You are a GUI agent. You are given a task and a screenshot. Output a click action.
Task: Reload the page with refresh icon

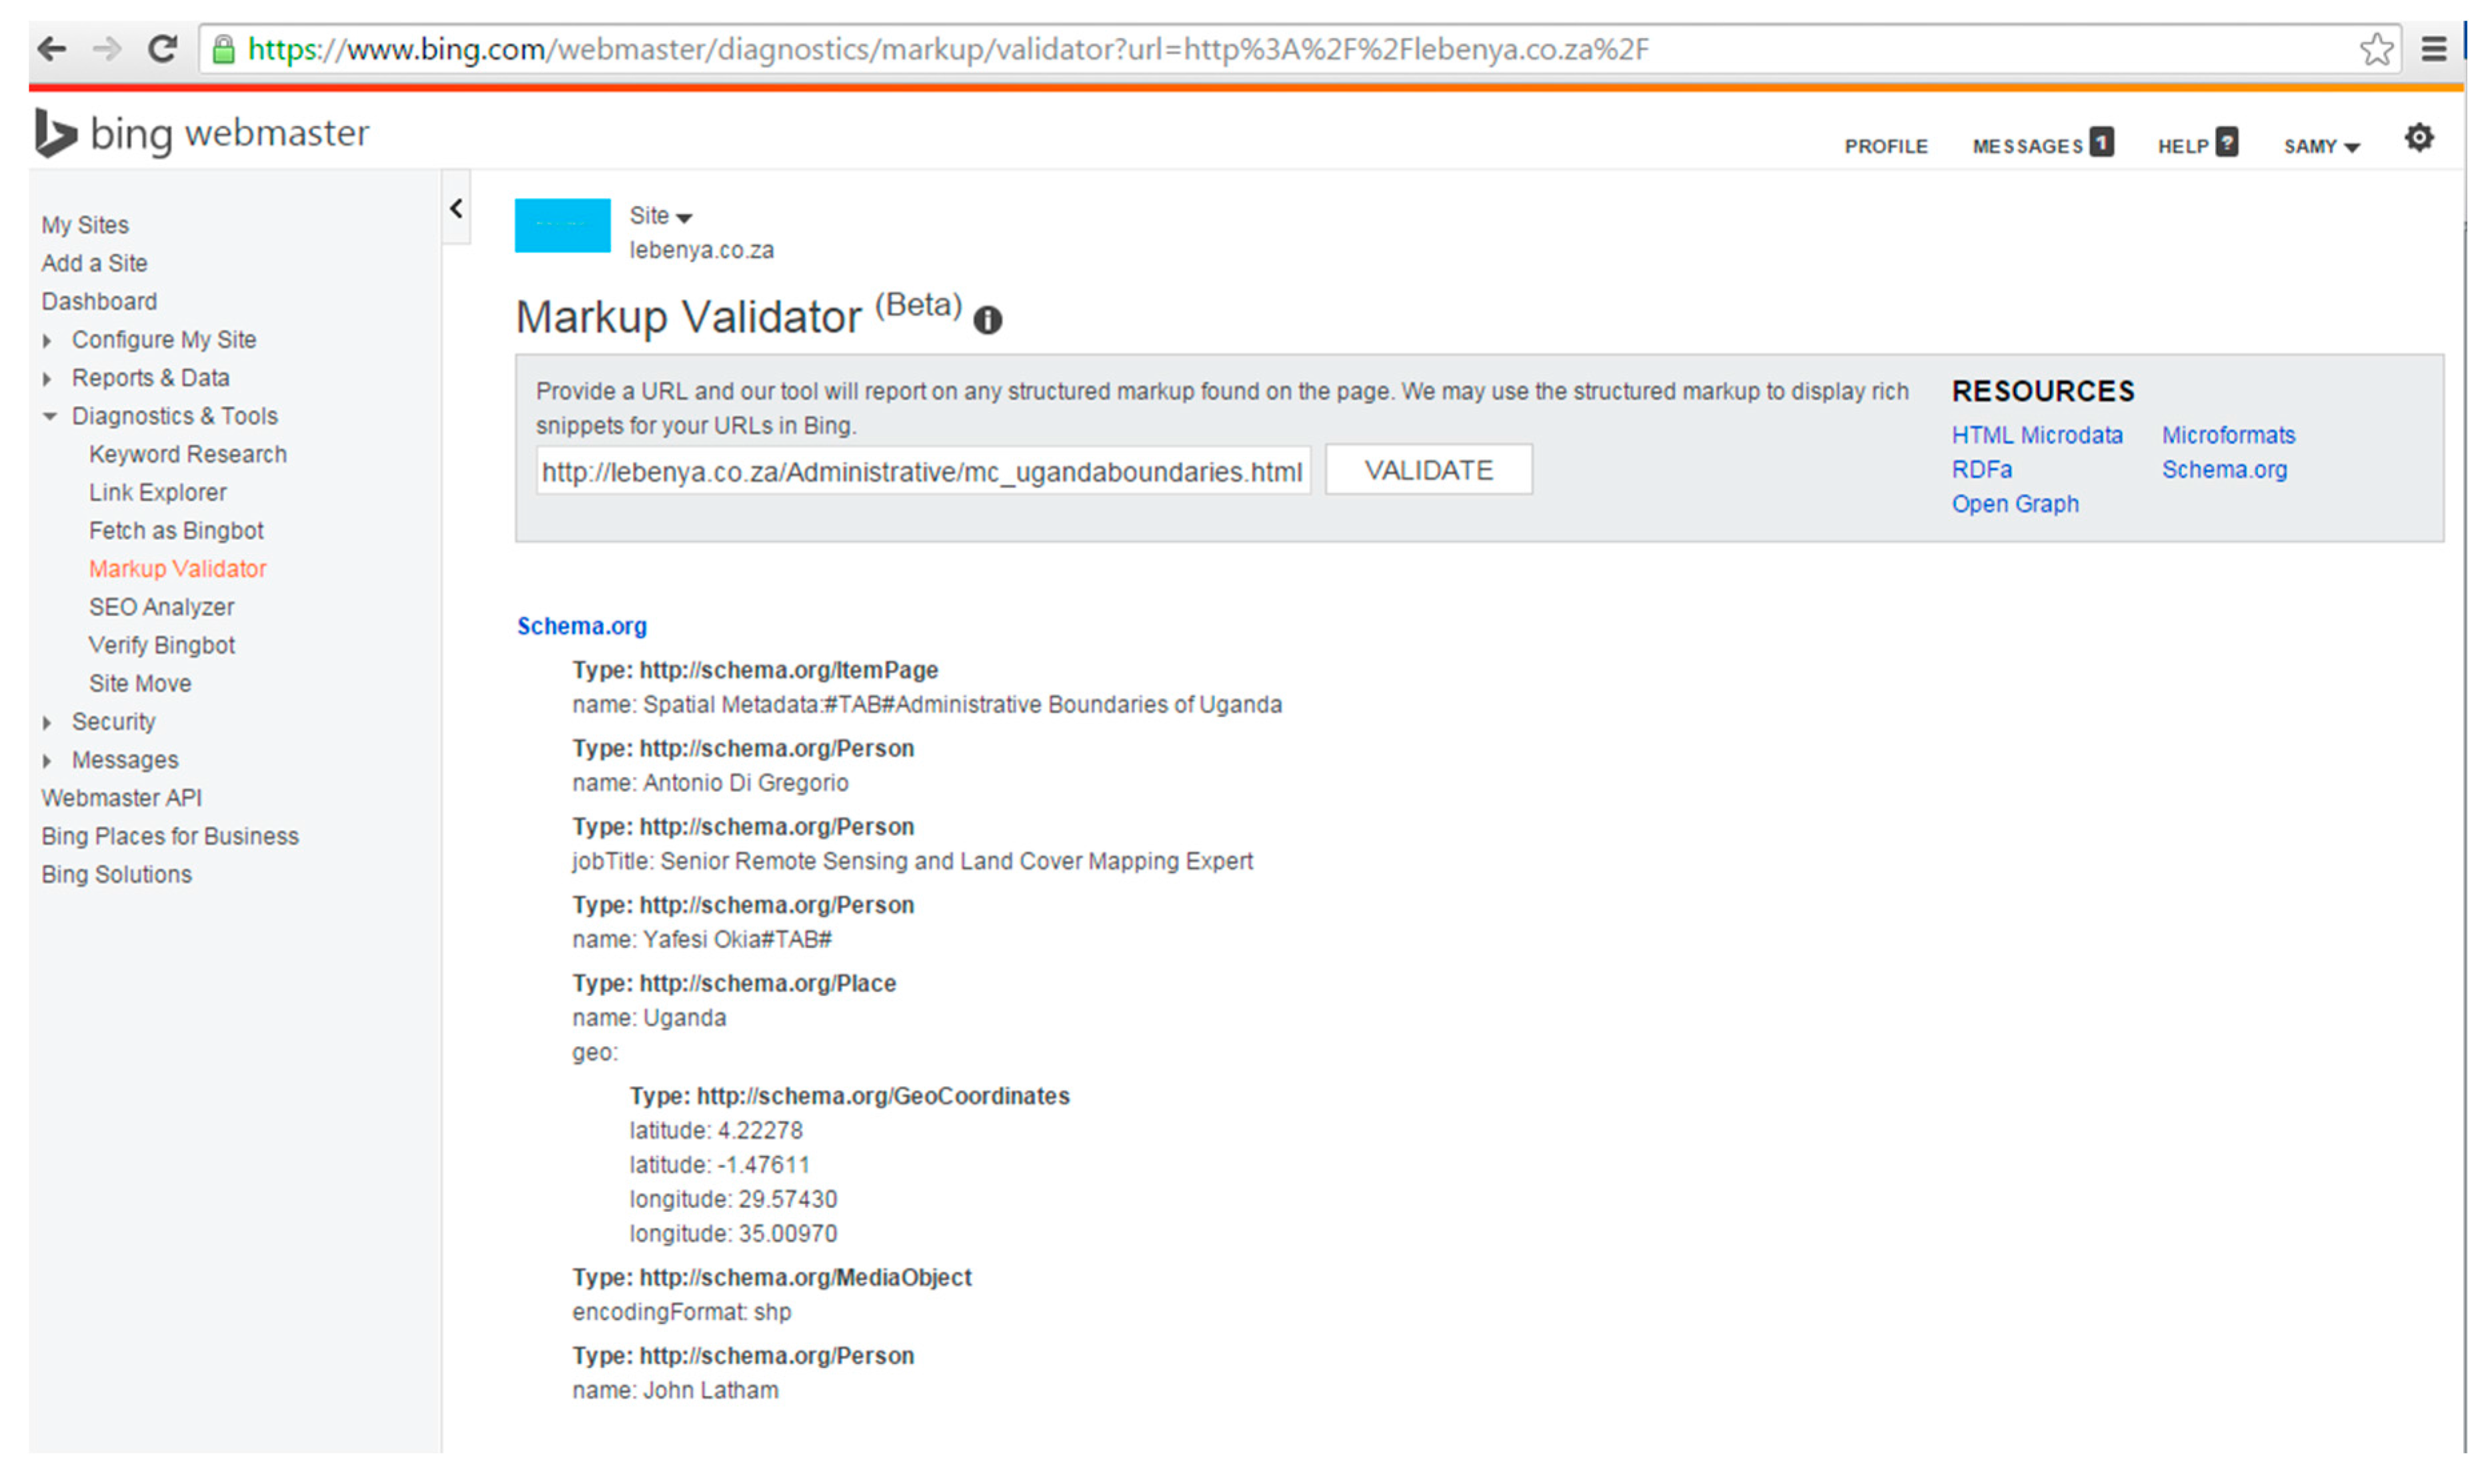tap(162, 48)
